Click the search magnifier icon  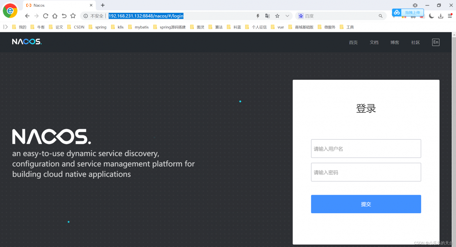pos(380,16)
